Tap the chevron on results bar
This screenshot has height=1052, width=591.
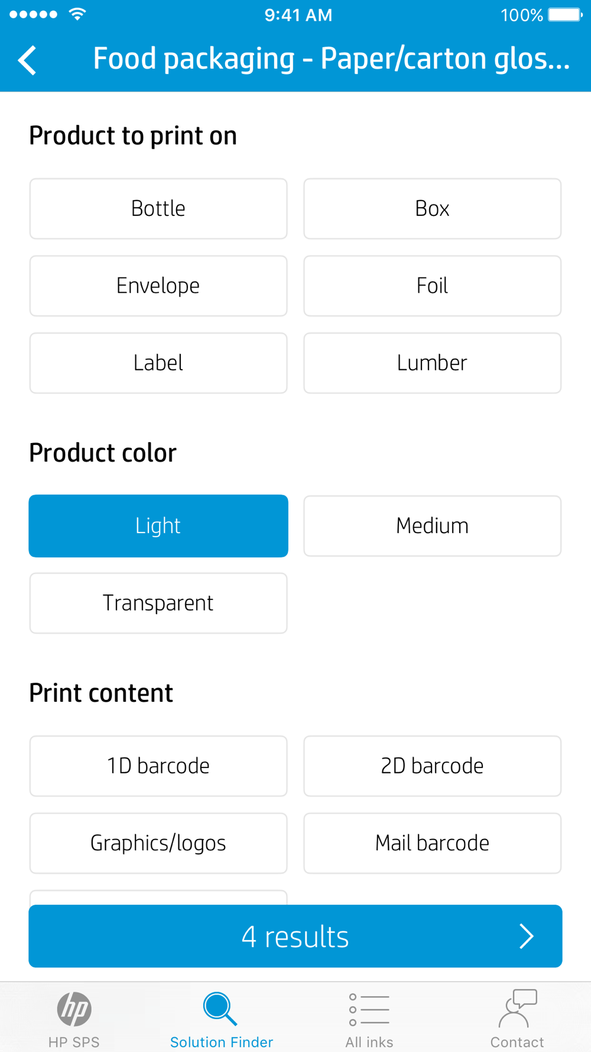tap(526, 936)
